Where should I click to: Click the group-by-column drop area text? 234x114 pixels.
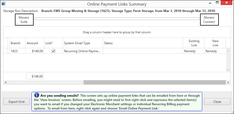point(117,32)
